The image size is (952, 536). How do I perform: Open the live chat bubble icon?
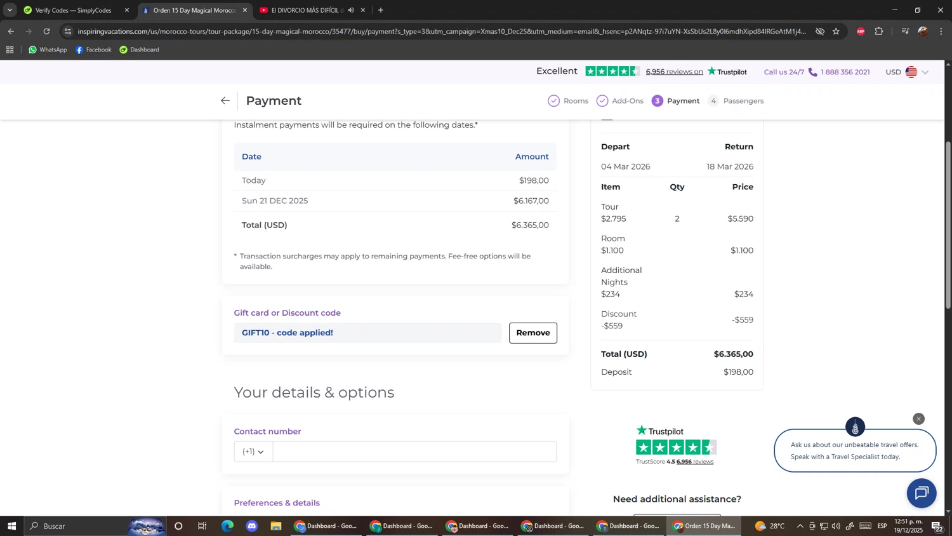coord(922,493)
